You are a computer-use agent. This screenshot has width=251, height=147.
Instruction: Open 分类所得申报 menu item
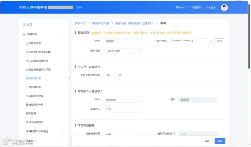tap(33, 87)
